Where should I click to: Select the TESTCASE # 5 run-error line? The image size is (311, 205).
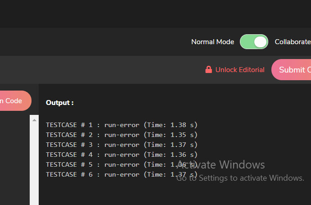click(122, 164)
